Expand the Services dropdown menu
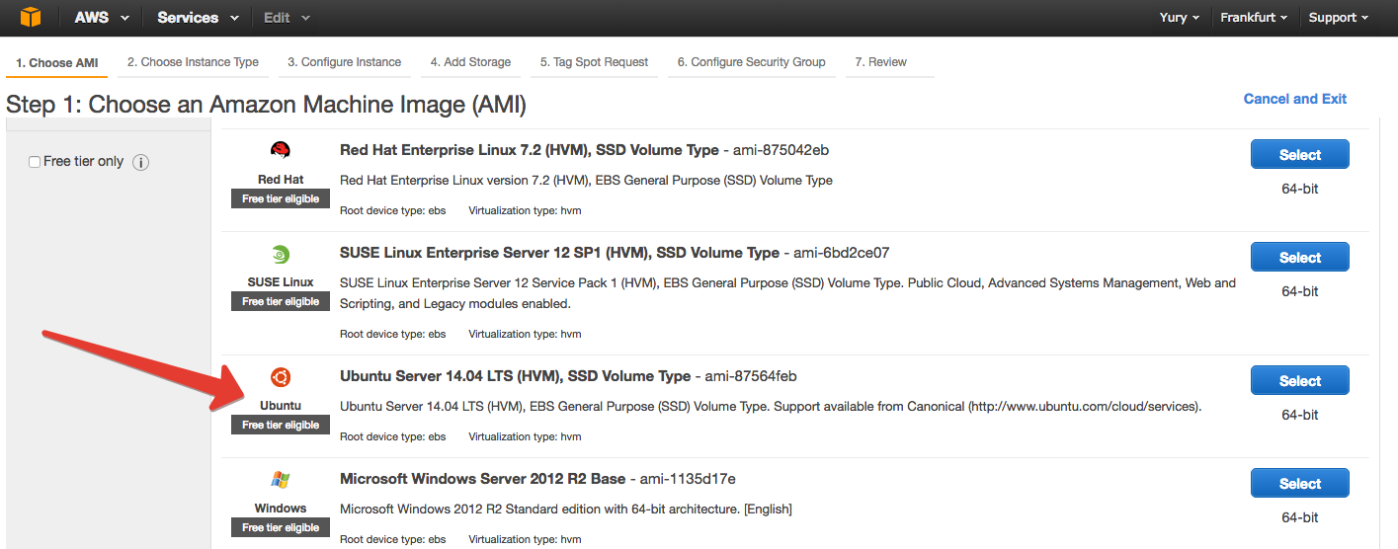The image size is (1398, 549). point(198,18)
